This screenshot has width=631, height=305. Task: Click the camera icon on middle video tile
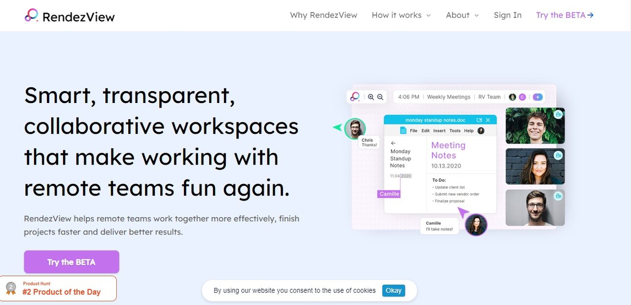point(559,155)
